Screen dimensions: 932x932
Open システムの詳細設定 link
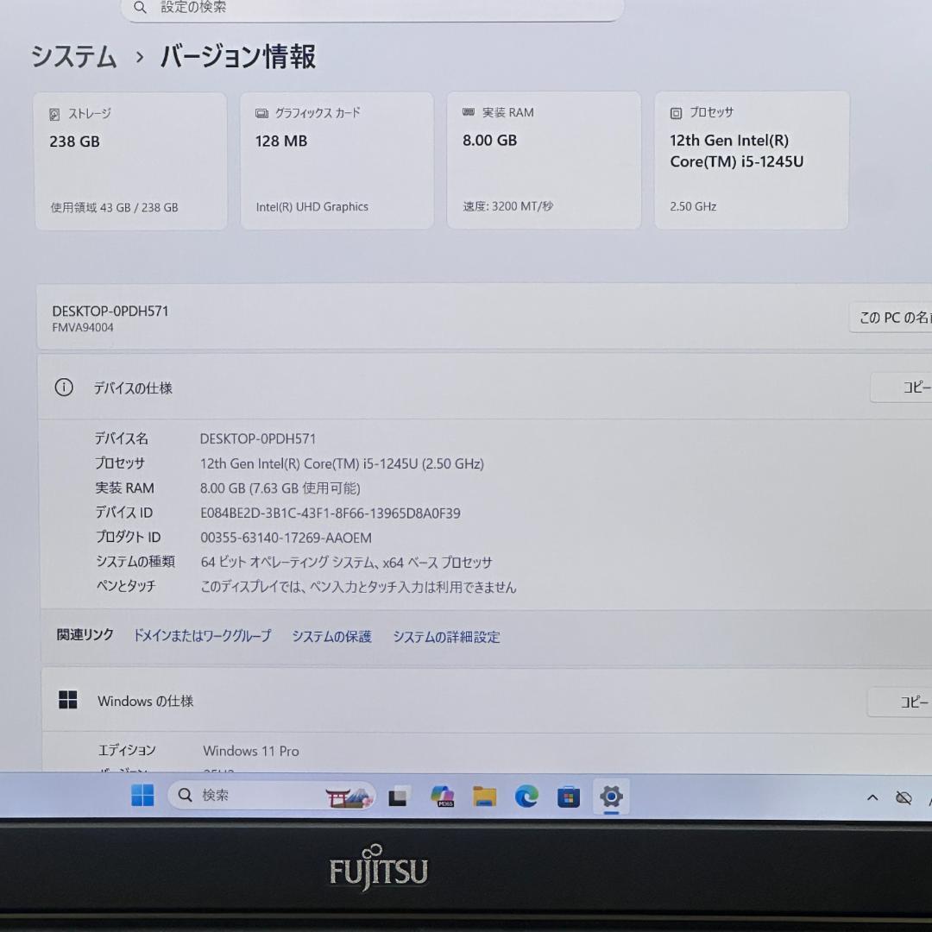pos(446,637)
